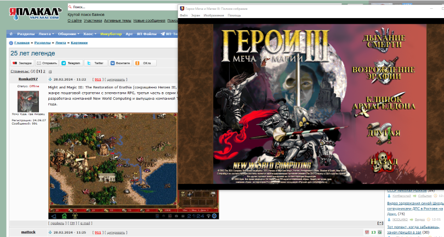This screenshot has width=444, height=237.
Task: Open the Файл menu in Heroes window
Action: 184,15
